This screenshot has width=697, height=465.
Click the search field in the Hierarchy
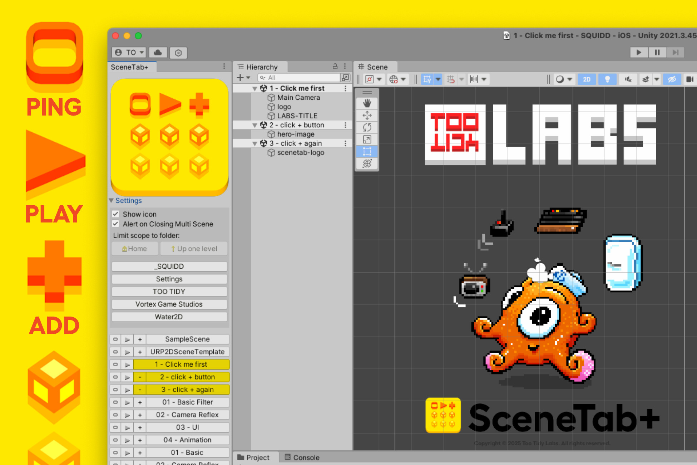pyautogui.click(x=300, y=78)
